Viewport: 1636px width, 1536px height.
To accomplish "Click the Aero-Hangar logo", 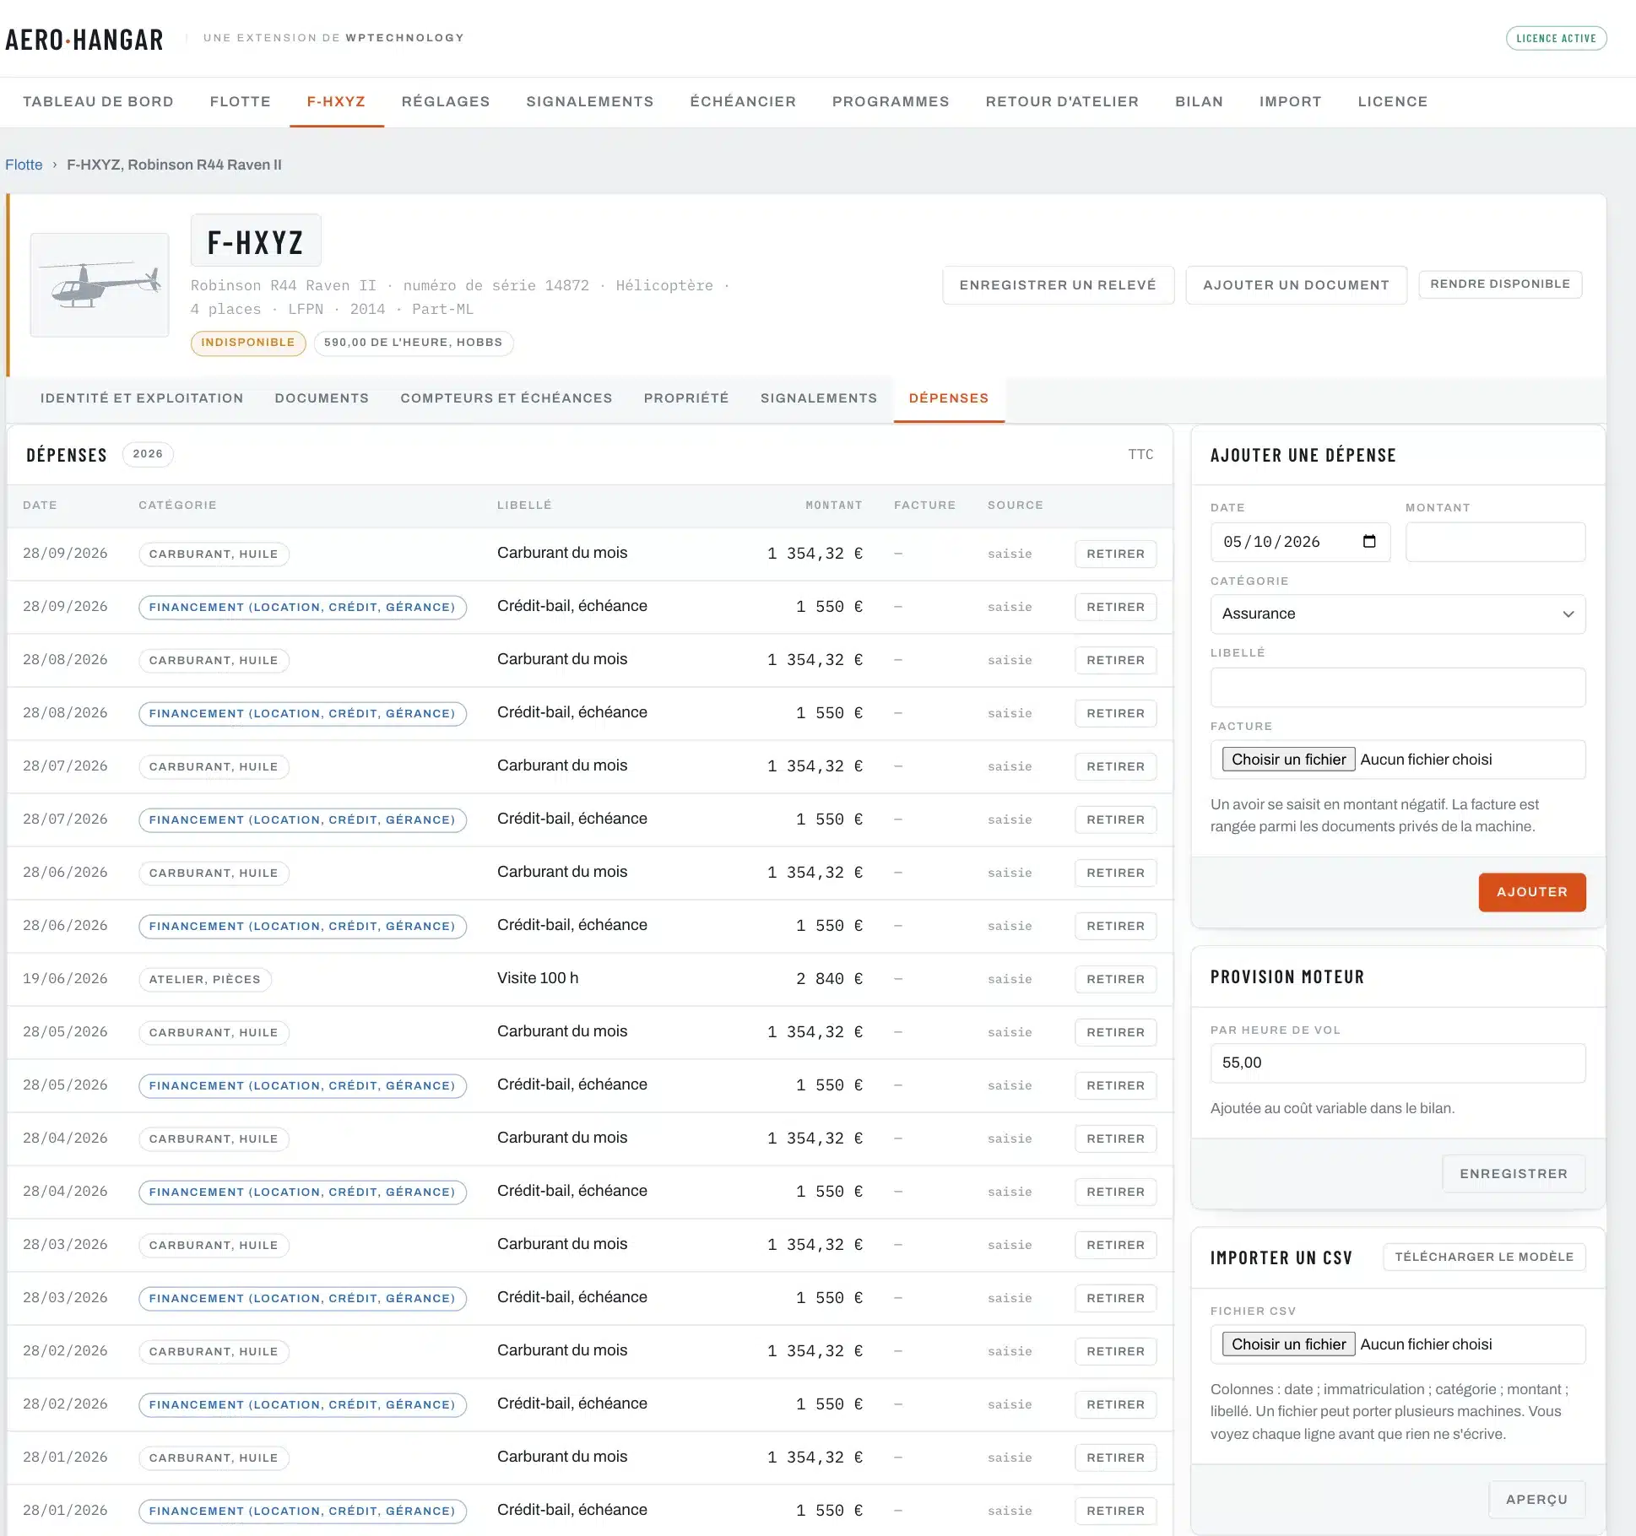I will 84,40.
